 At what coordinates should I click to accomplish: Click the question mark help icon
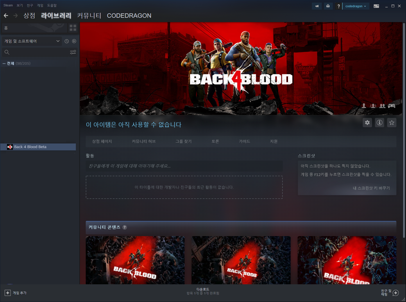(x=339, y=6)
